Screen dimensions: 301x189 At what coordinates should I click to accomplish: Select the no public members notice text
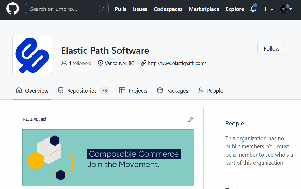click(259, 150)
